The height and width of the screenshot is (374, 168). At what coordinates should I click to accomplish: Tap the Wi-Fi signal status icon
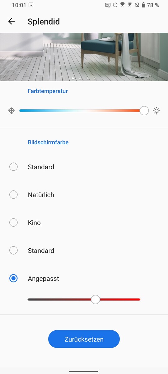[x=123, y=5]
